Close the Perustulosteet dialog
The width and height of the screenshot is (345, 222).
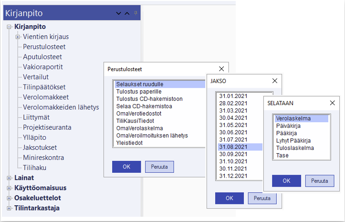[221, 69]
